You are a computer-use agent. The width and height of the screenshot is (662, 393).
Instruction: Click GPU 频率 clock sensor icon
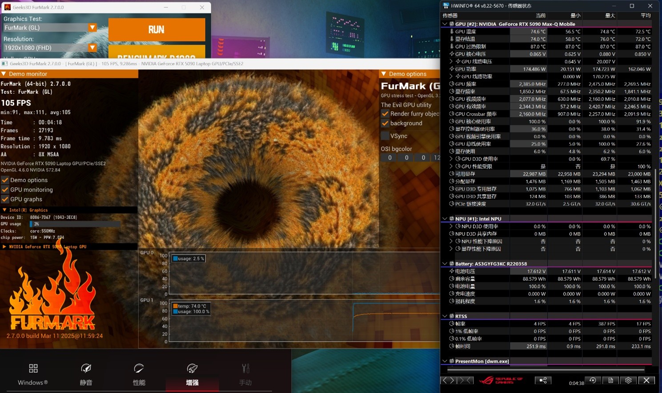coord(452,84)
